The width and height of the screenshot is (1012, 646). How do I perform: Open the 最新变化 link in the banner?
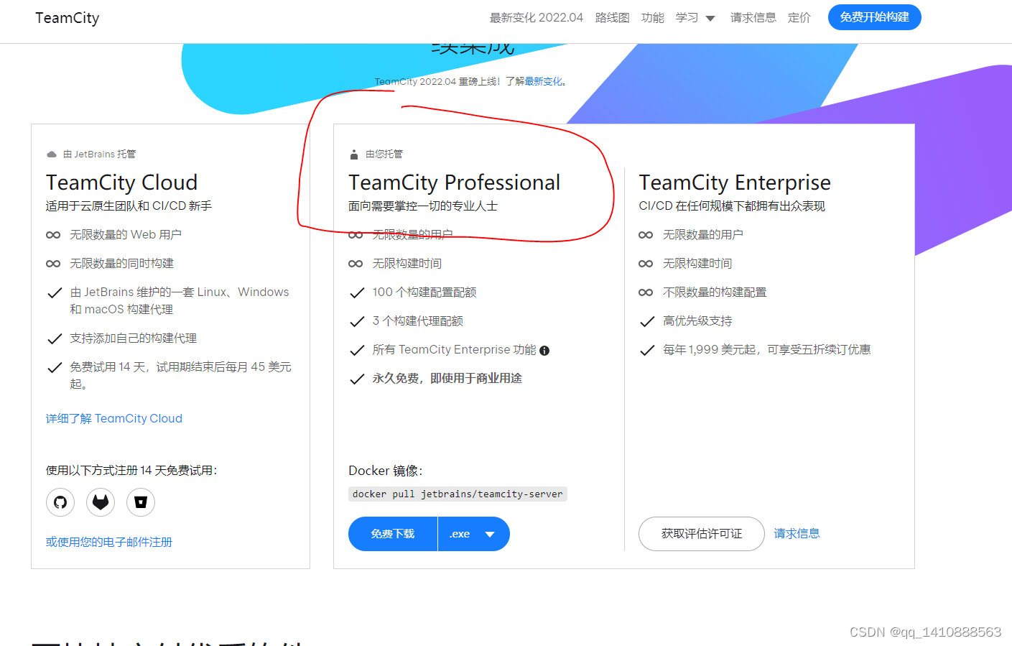click(x=544, y=82)
